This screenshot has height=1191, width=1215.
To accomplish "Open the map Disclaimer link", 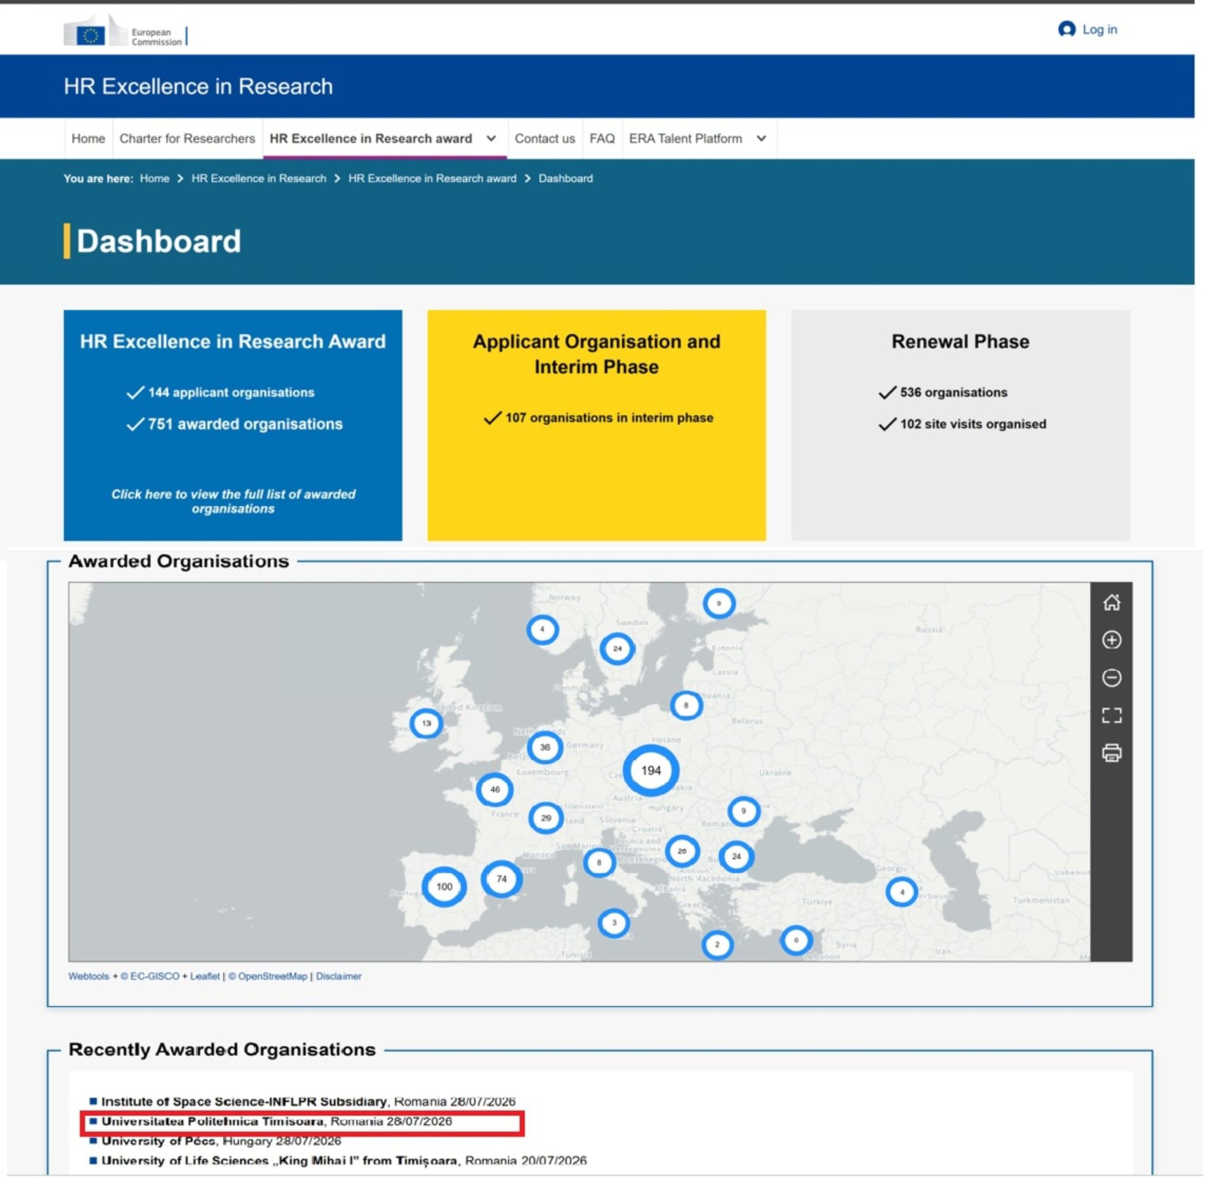I will tap(338, 976).
